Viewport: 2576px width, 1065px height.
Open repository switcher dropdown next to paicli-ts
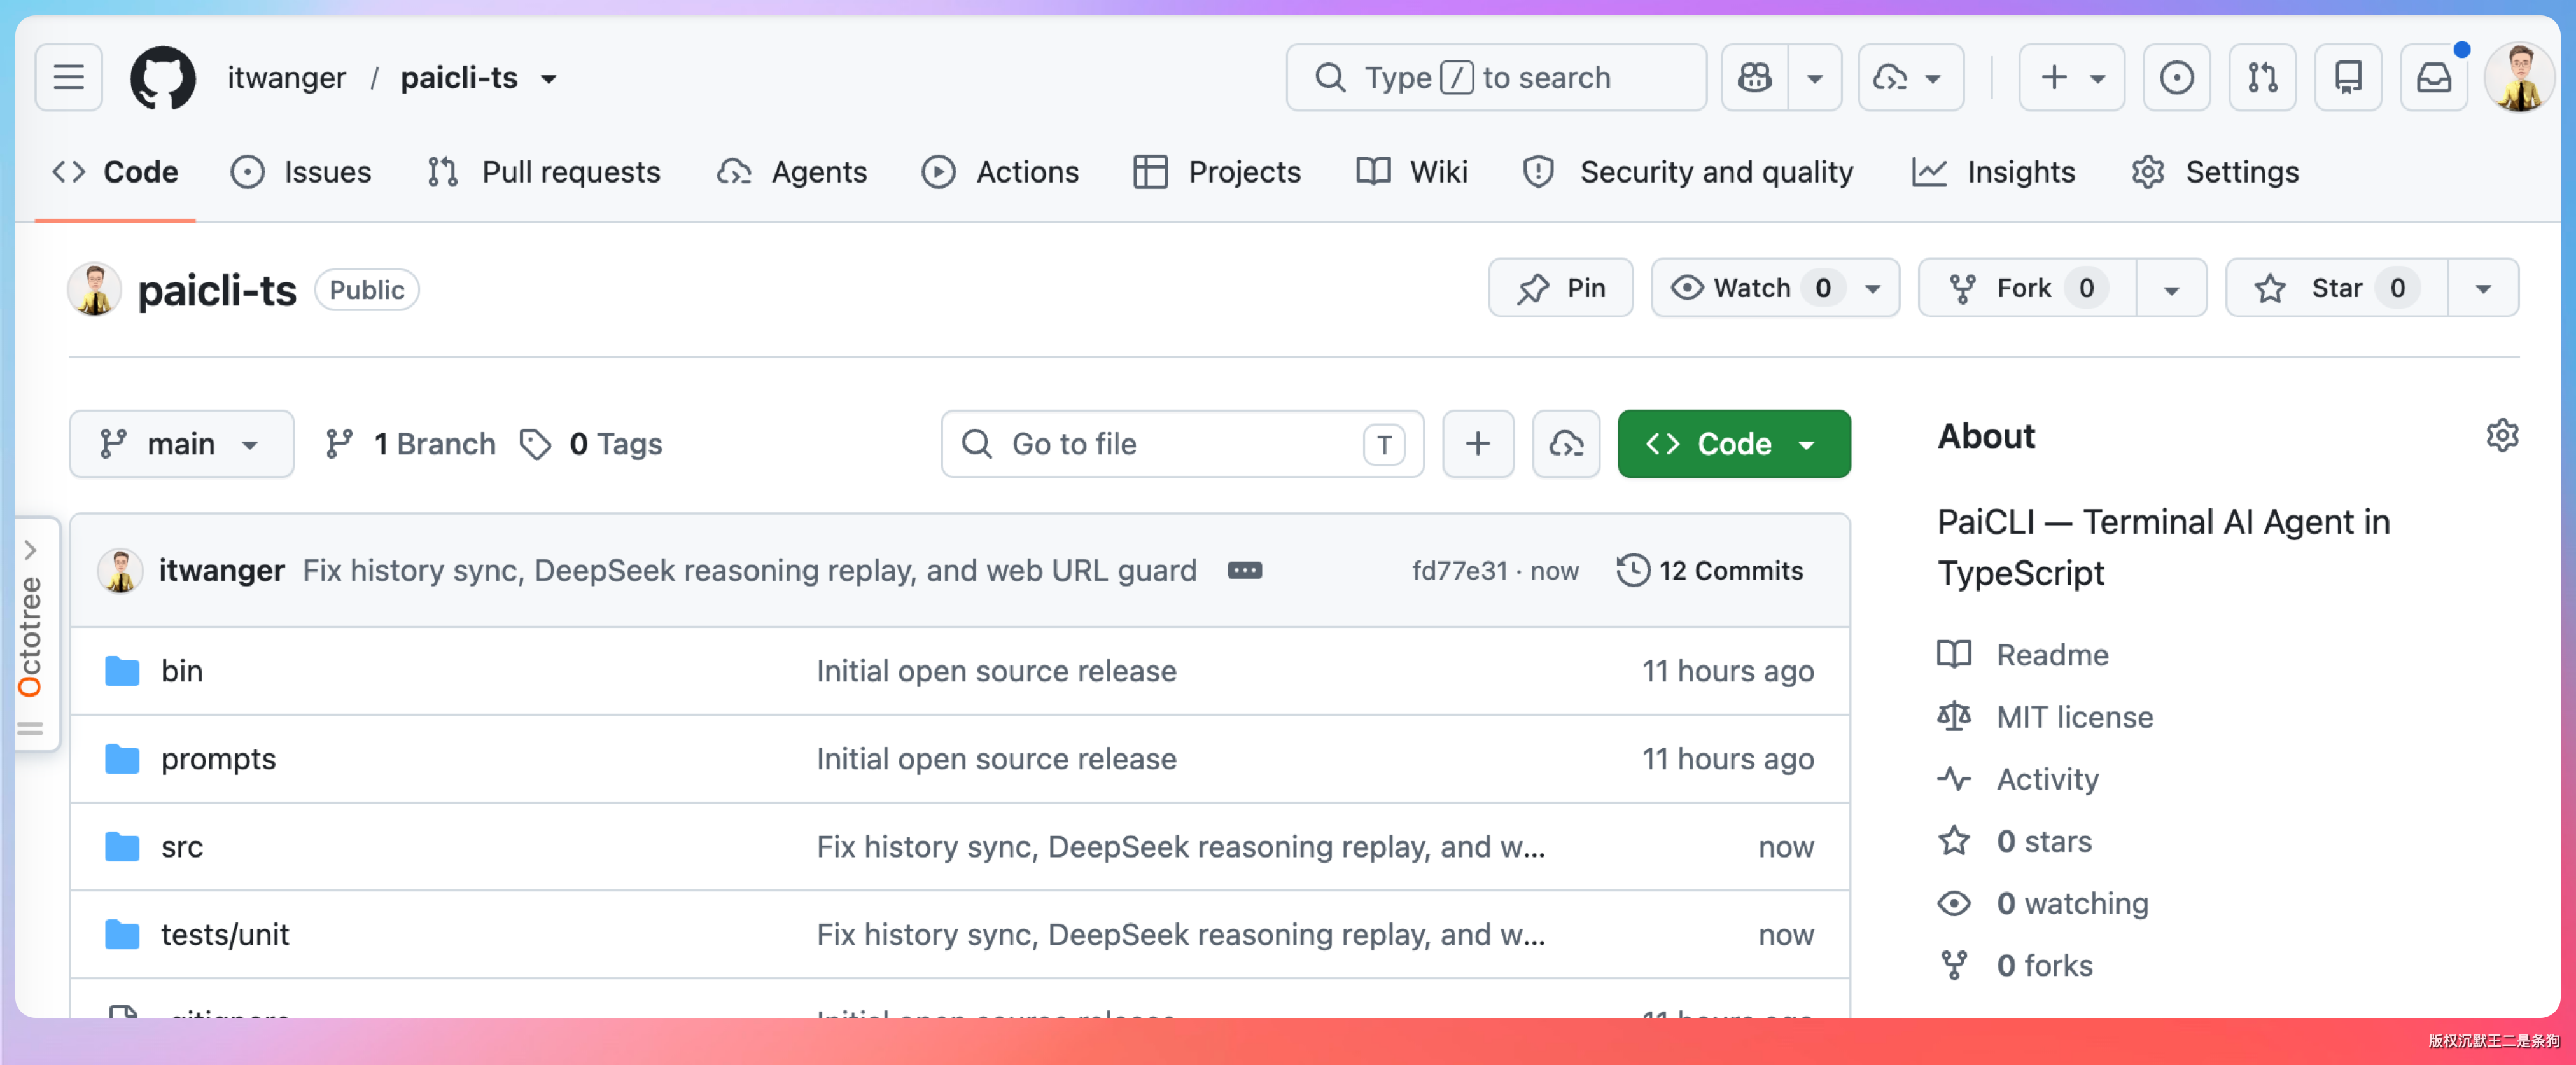click(x=548, y=78)
